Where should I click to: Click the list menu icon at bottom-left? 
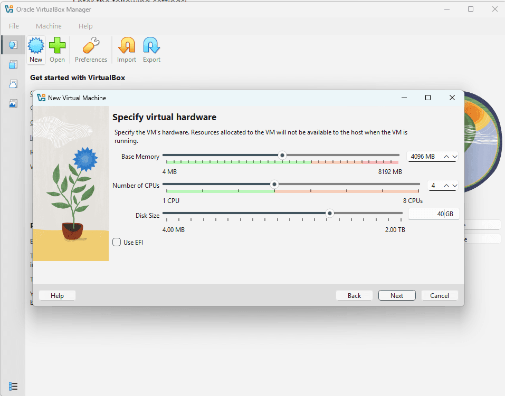pos(13,387)
